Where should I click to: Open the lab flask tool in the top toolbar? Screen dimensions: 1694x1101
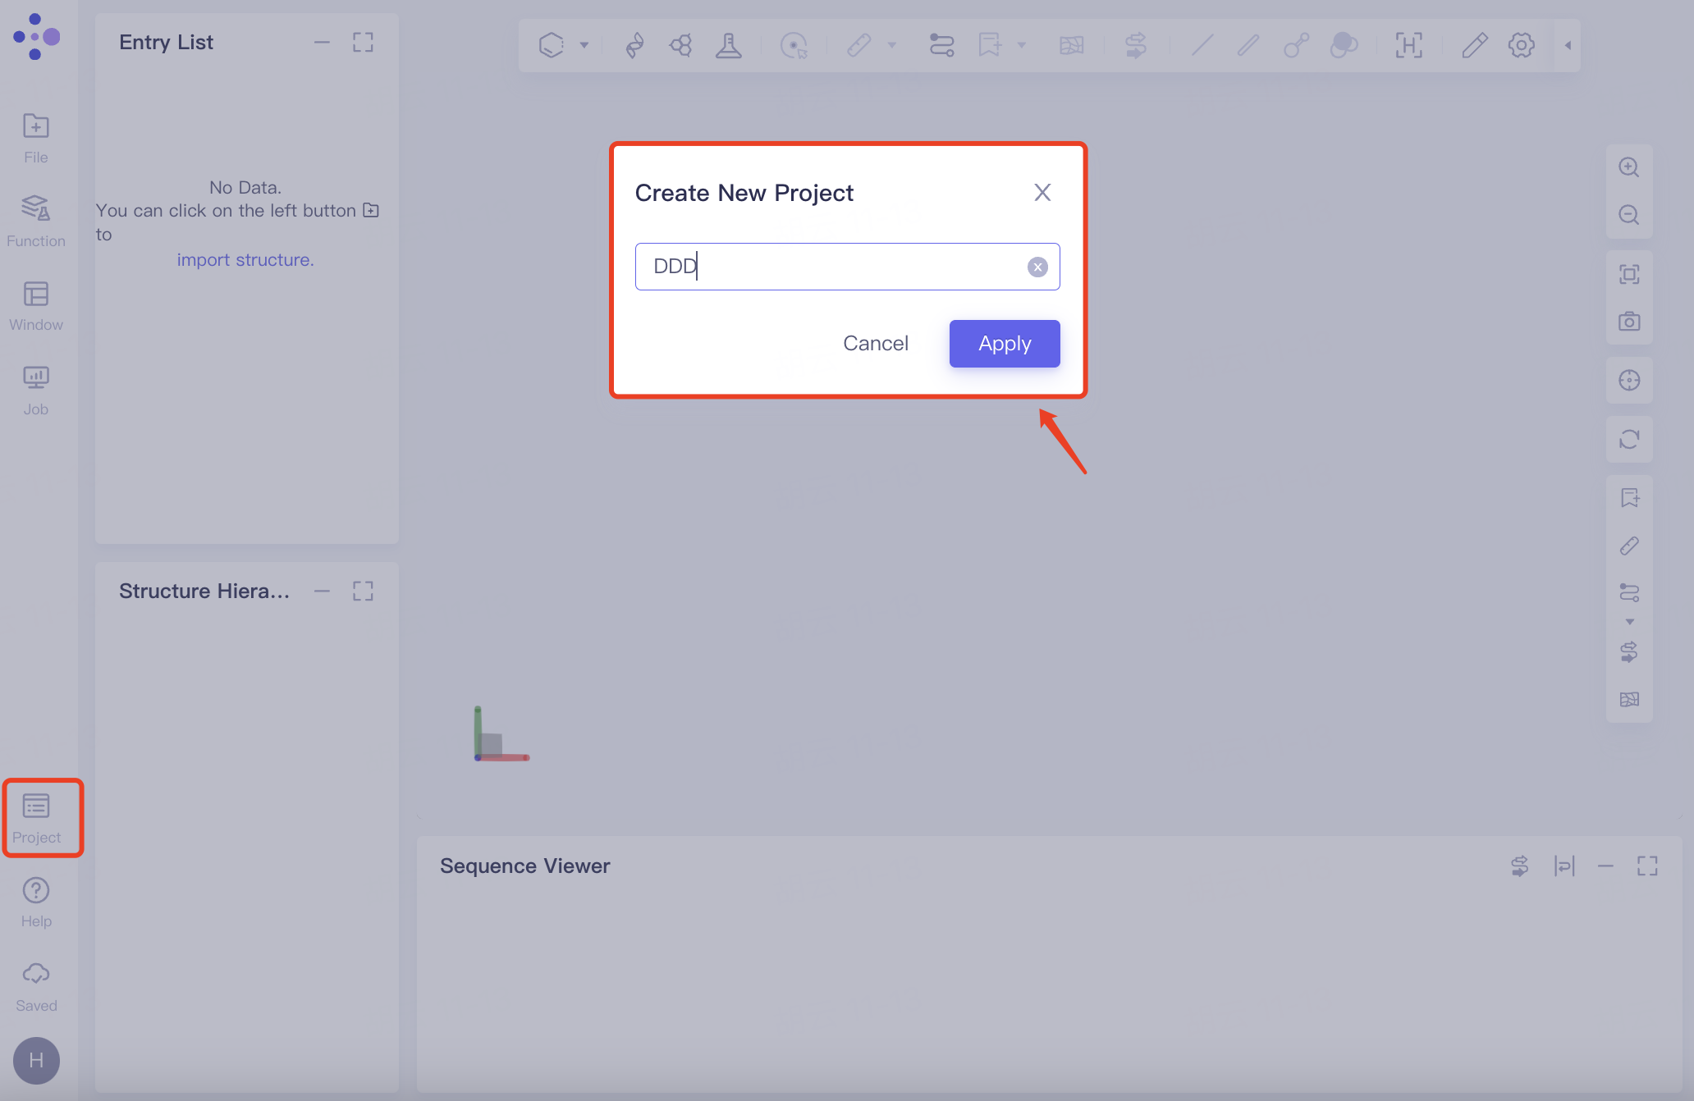tap(730, 45)
